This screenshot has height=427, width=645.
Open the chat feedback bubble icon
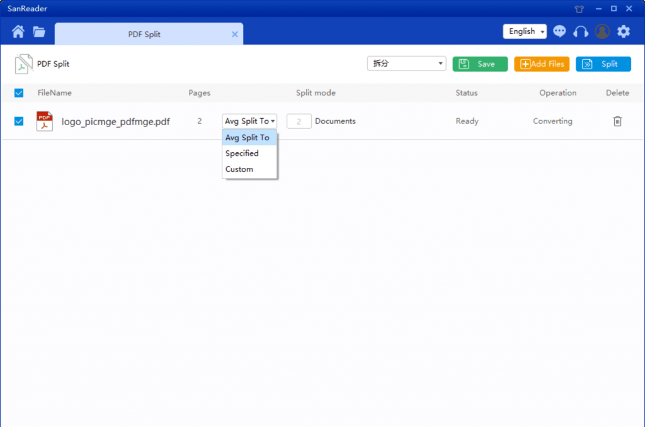(x=559, y=31)
